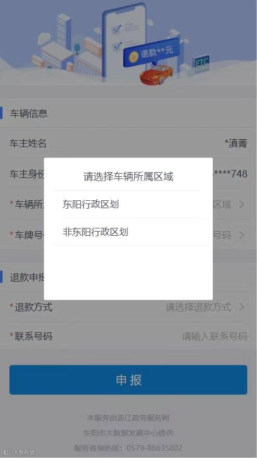
Task: Tap the red car illustration icon
Action: [157, 74]
